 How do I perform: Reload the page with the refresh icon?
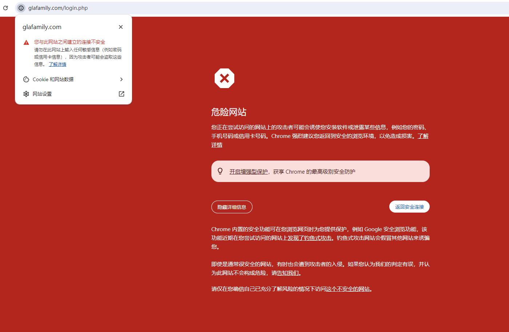(5, 8)
